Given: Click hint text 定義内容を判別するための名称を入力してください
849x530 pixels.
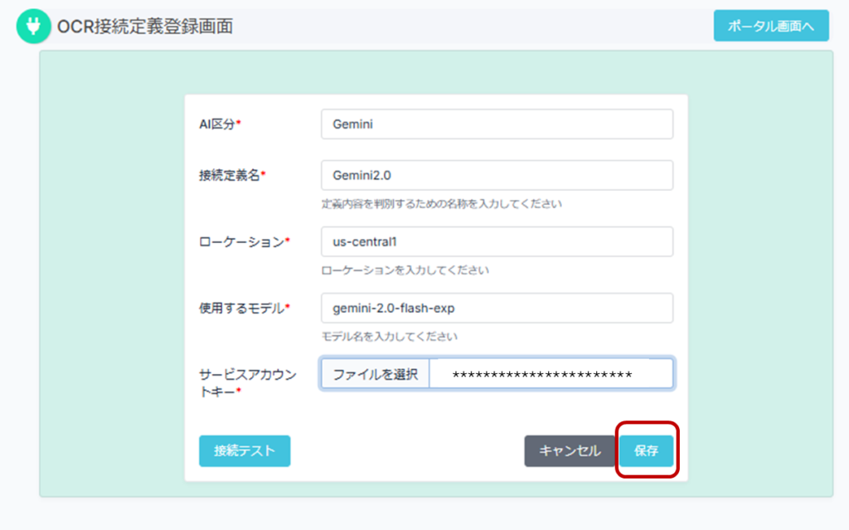Looking at the screenshot, I should [442, 204].
